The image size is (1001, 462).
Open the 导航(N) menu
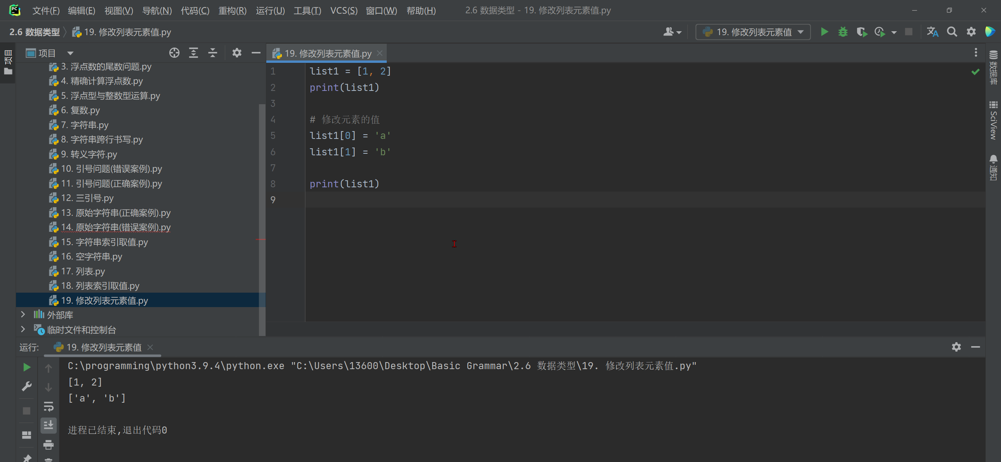(x=157, y=11)
